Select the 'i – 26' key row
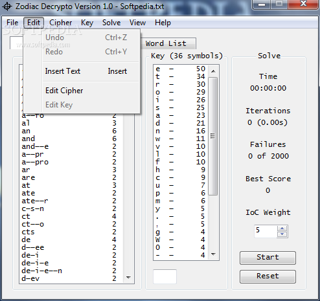 (181, 100)
